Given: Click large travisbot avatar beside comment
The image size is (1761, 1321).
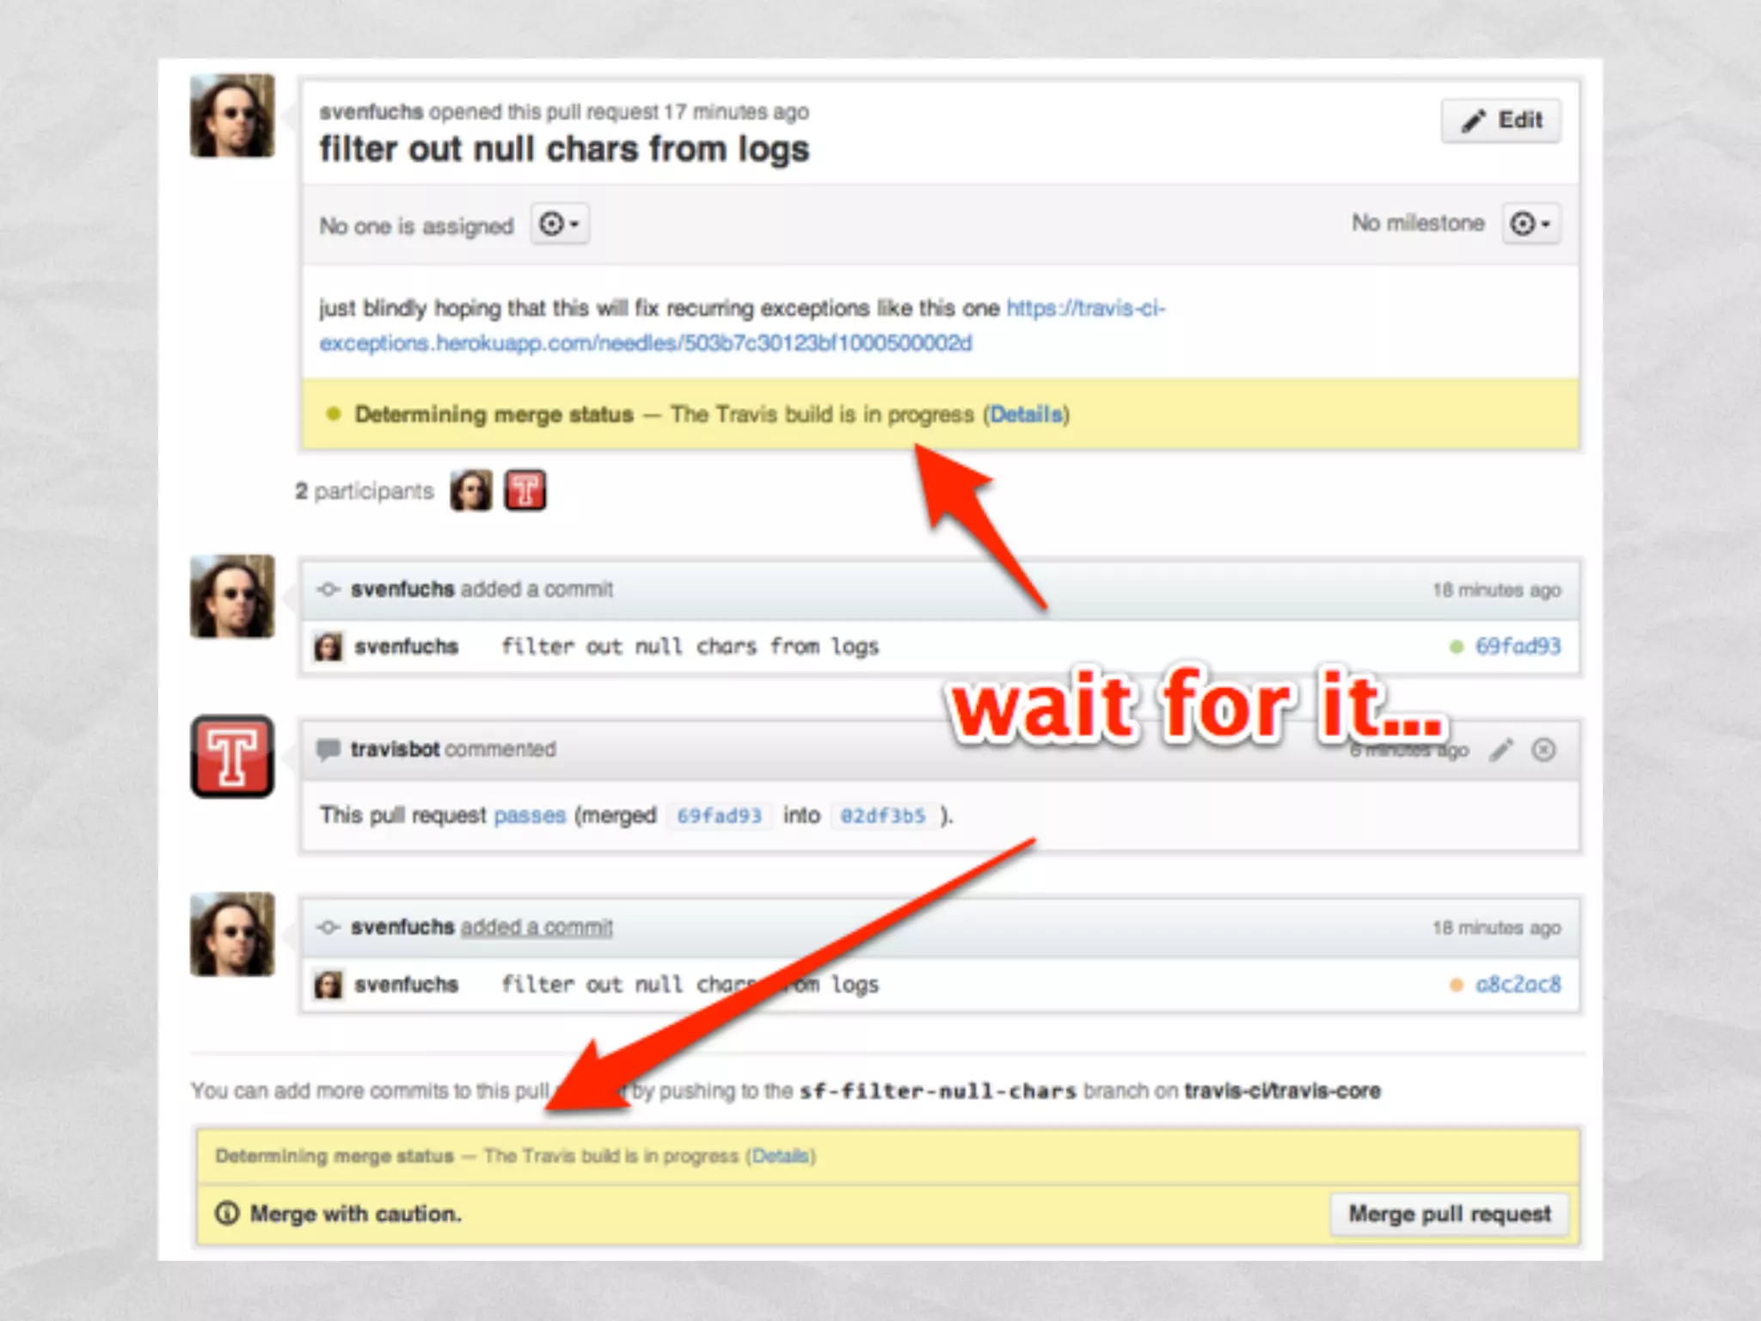Looking at the screenshot, I should [232, 757].
